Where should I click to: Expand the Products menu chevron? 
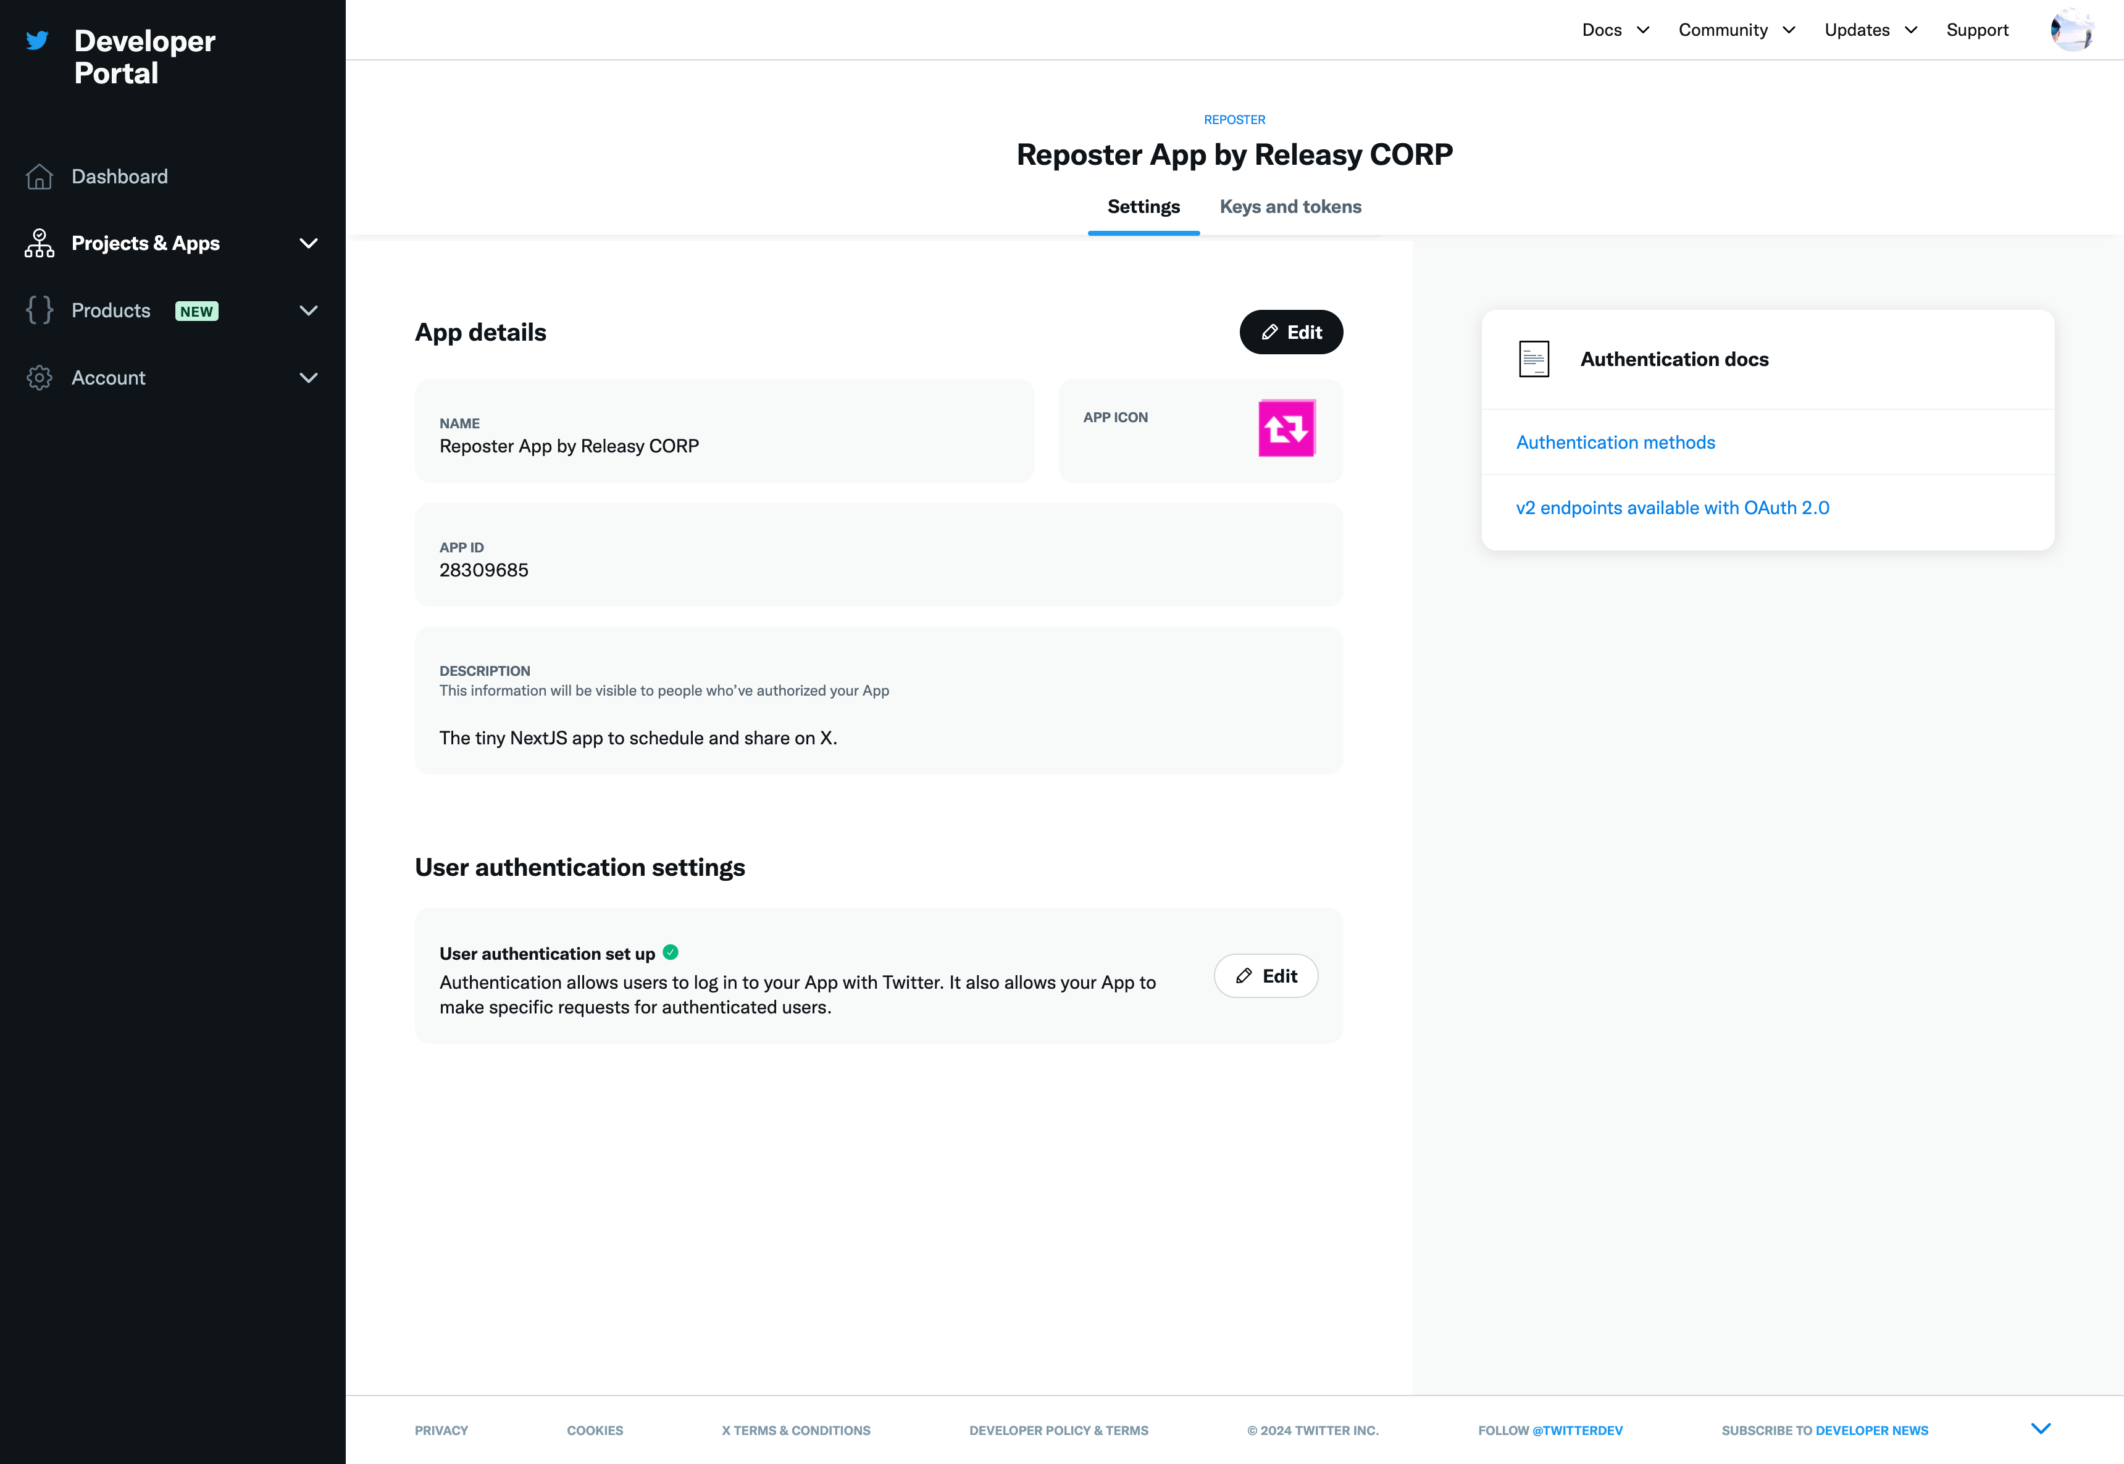tap(309, 311)
